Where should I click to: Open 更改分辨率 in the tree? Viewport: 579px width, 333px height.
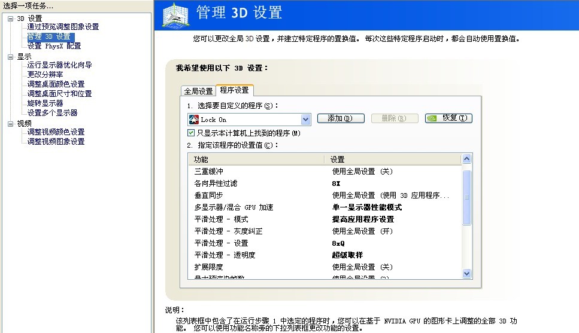(x=45, y=75)
